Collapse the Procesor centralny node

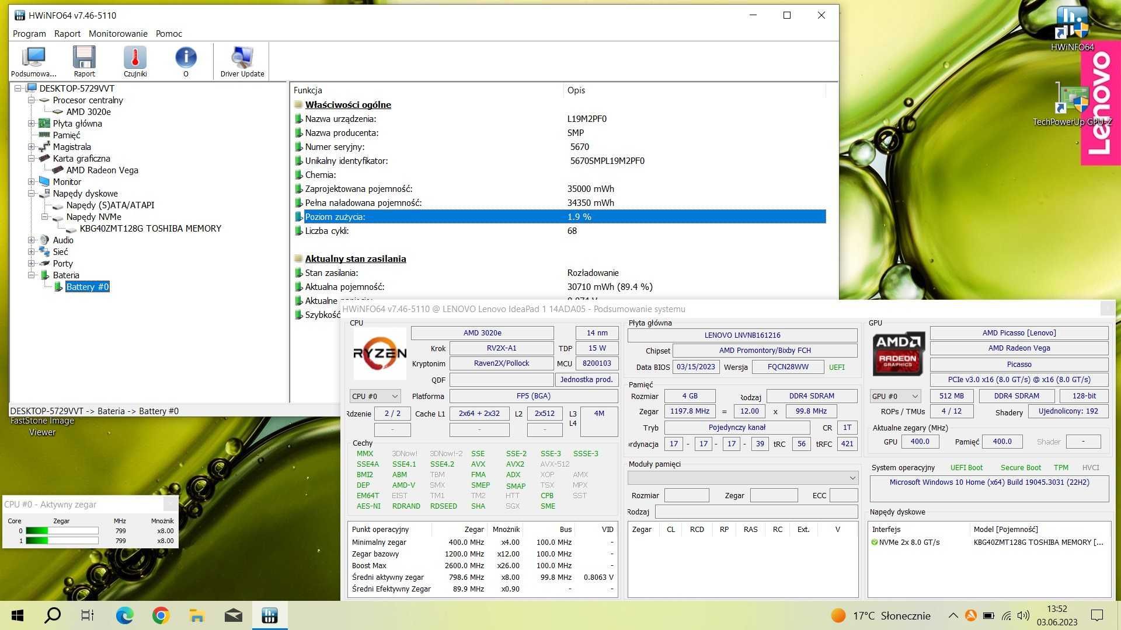coord(32,100)
